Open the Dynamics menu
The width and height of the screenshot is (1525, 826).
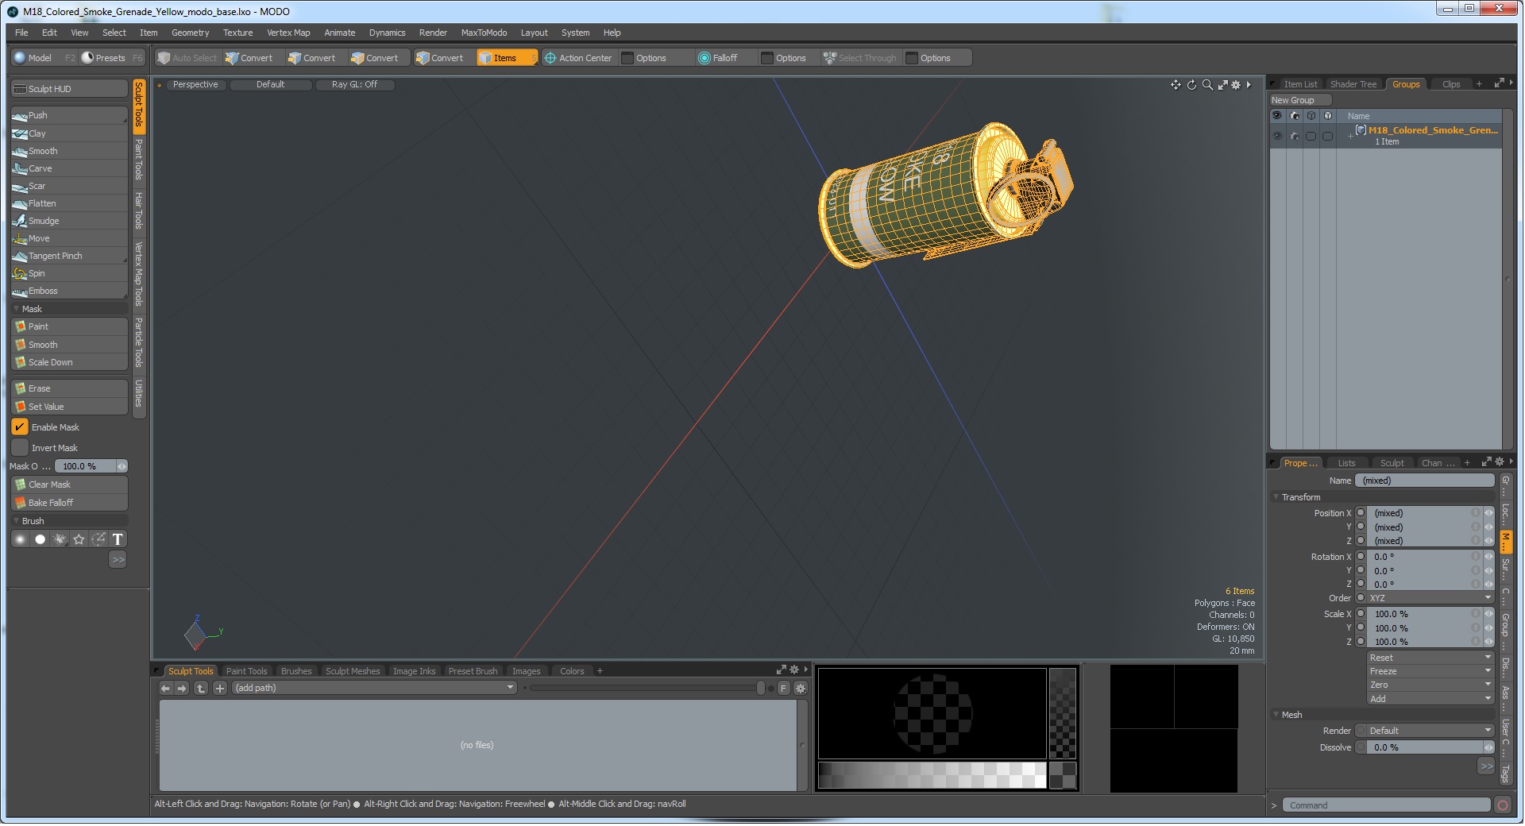click(x=387, y=33)
